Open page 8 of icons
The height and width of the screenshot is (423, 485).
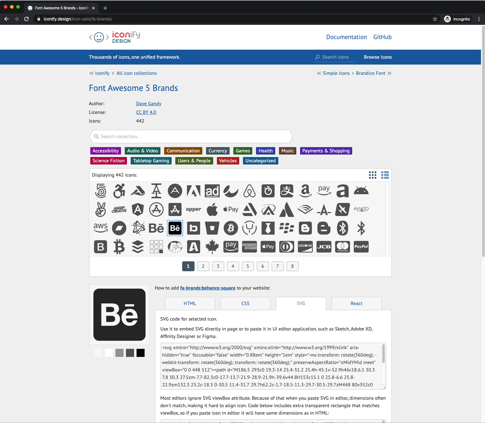[x=292, y=266]
